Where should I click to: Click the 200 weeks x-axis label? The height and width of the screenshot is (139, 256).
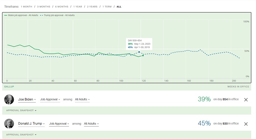[234, 81]
